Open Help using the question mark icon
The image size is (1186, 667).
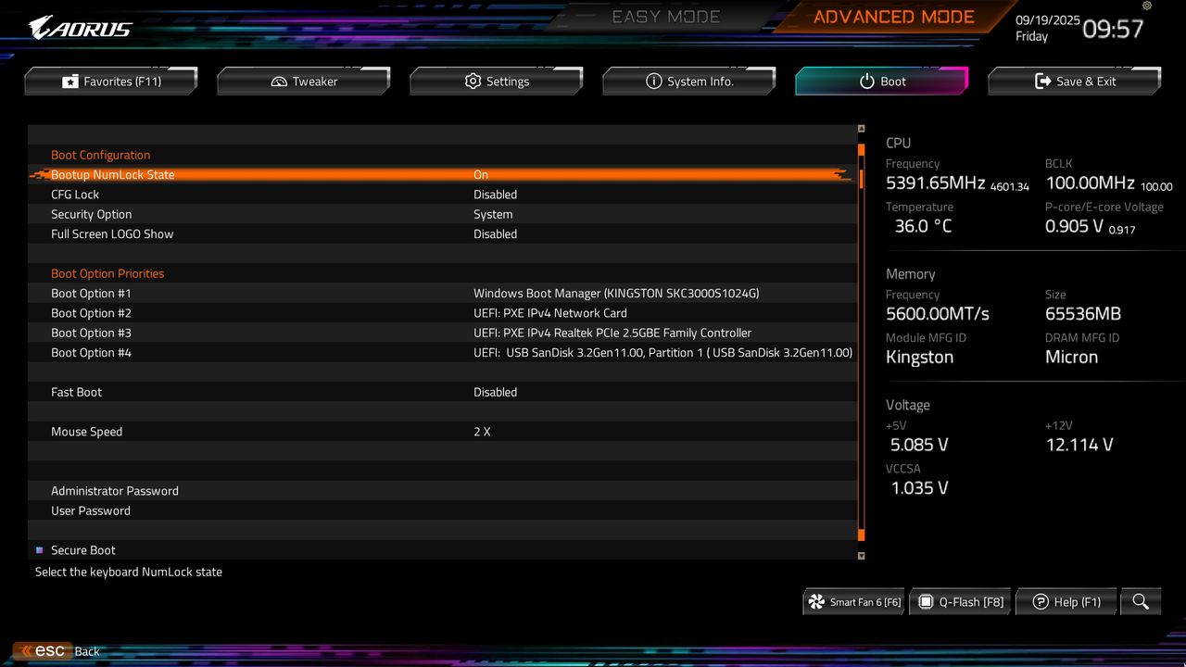tap(1042, 601)
